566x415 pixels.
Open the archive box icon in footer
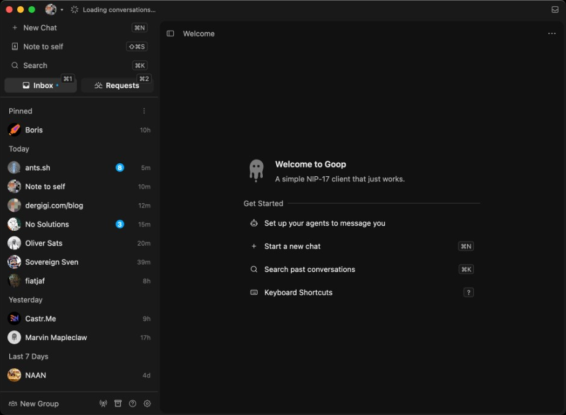click(118, 403)
